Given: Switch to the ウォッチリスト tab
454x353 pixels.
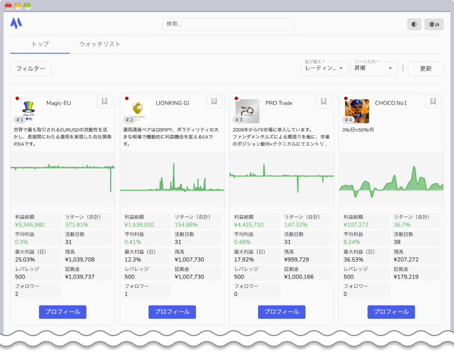Looking at the screenshot, I should coord(100,45).
